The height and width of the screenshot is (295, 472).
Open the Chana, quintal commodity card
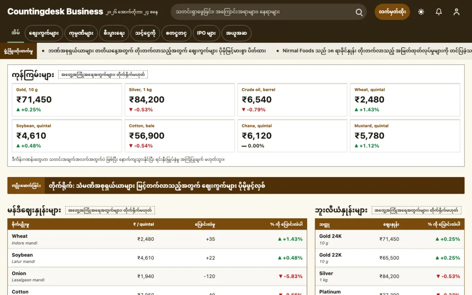click(292, 136)
